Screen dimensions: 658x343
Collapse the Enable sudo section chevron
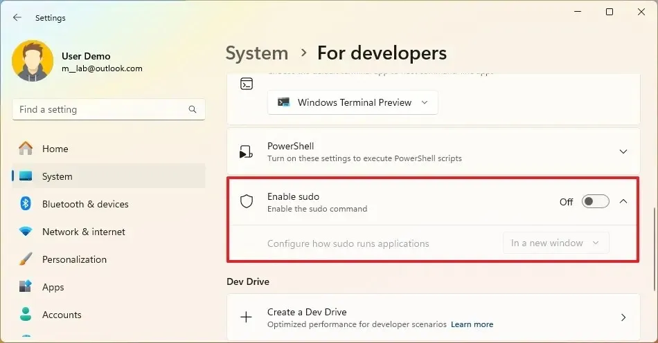(x=623, y=202)
